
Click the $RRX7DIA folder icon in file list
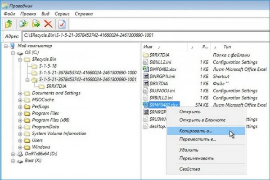point(145,55)
